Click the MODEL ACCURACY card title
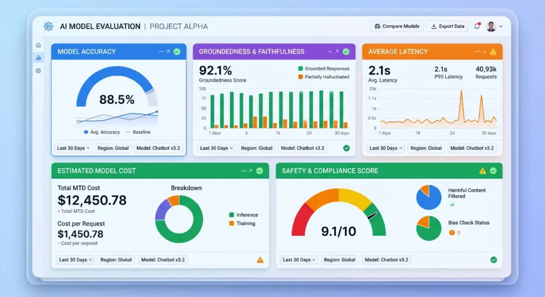545x297 pixels. click(87, 52)
